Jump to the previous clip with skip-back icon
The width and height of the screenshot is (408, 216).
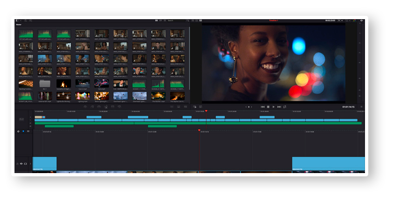pyautogui.click(x=263, y=107)
